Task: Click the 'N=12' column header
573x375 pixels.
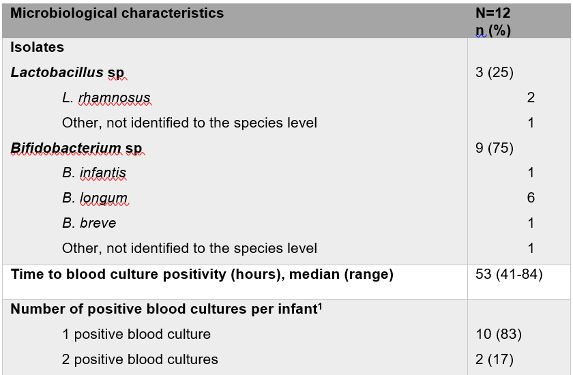Action: (493, 13)
